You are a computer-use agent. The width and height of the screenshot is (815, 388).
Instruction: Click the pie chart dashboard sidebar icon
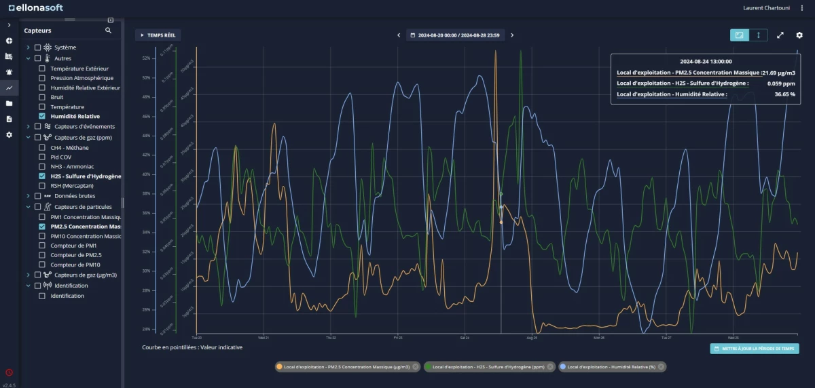9,41
